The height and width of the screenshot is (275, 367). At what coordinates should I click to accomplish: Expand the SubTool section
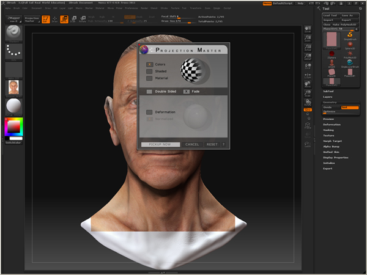point(328,91)
